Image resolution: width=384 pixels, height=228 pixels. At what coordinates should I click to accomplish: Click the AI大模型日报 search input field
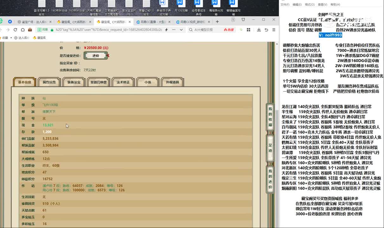coord(208,30)
